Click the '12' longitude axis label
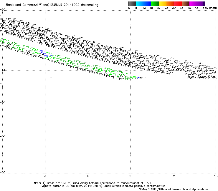 tap(173, 176)
